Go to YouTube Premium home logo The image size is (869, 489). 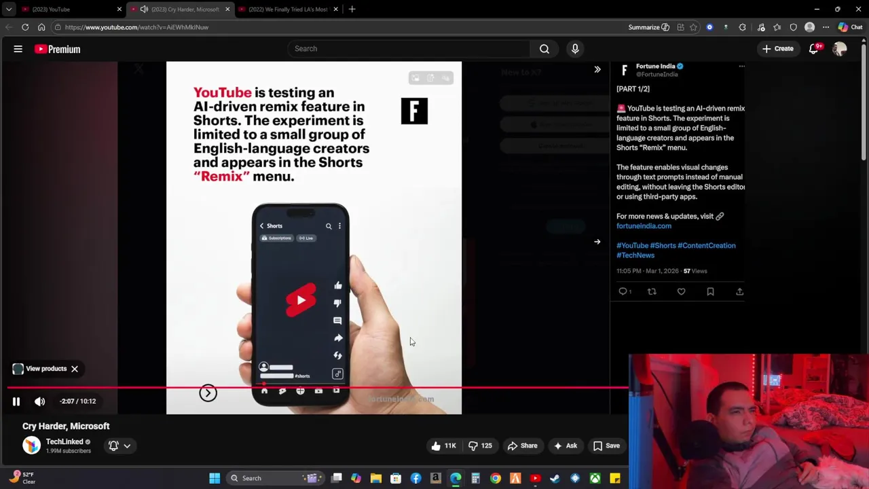(x=58, y=49)
